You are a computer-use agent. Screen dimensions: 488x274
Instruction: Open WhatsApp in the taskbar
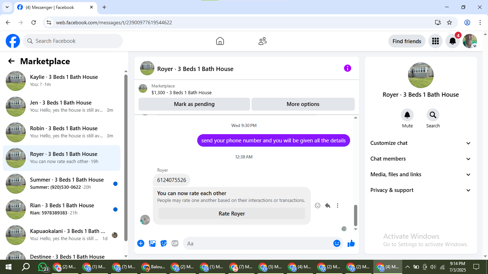click(43, 267)
